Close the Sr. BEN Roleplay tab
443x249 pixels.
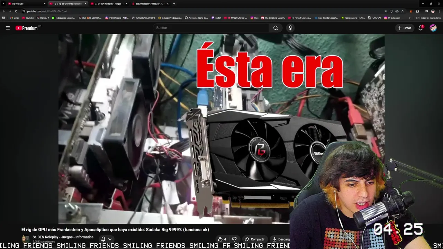pyautogui.click(x=127, y=4)
